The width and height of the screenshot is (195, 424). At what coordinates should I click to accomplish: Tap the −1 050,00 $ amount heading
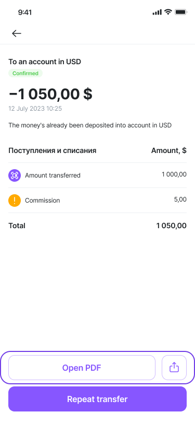coord(50,94)
